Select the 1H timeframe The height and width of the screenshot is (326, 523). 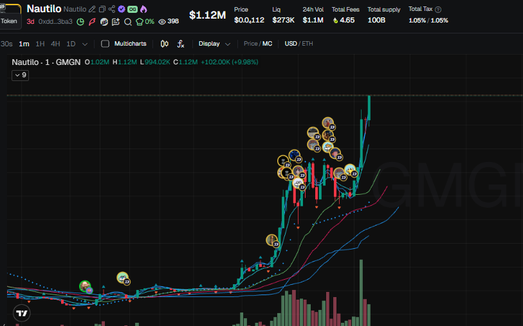pos(40,44)
